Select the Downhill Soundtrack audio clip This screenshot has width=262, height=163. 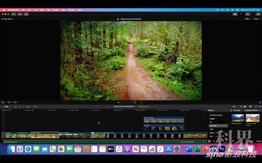pyautogui.click(x=105, y=142)
